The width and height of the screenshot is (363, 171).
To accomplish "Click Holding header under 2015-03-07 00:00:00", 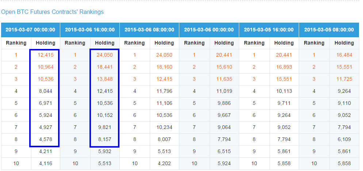I will pyautogui.click(x=46, y=43).
